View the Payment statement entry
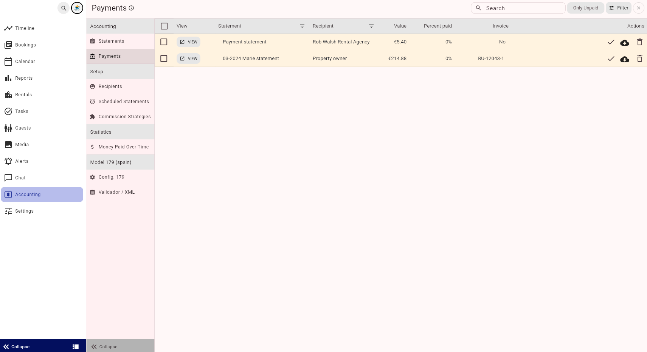Screen dimensions: 647x352 (188, 42)
